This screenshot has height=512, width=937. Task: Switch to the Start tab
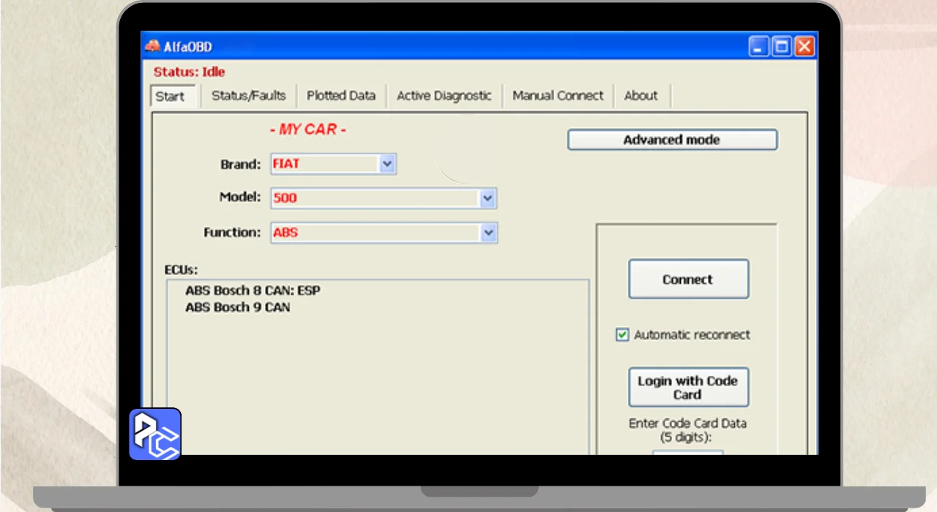(174, 96)
